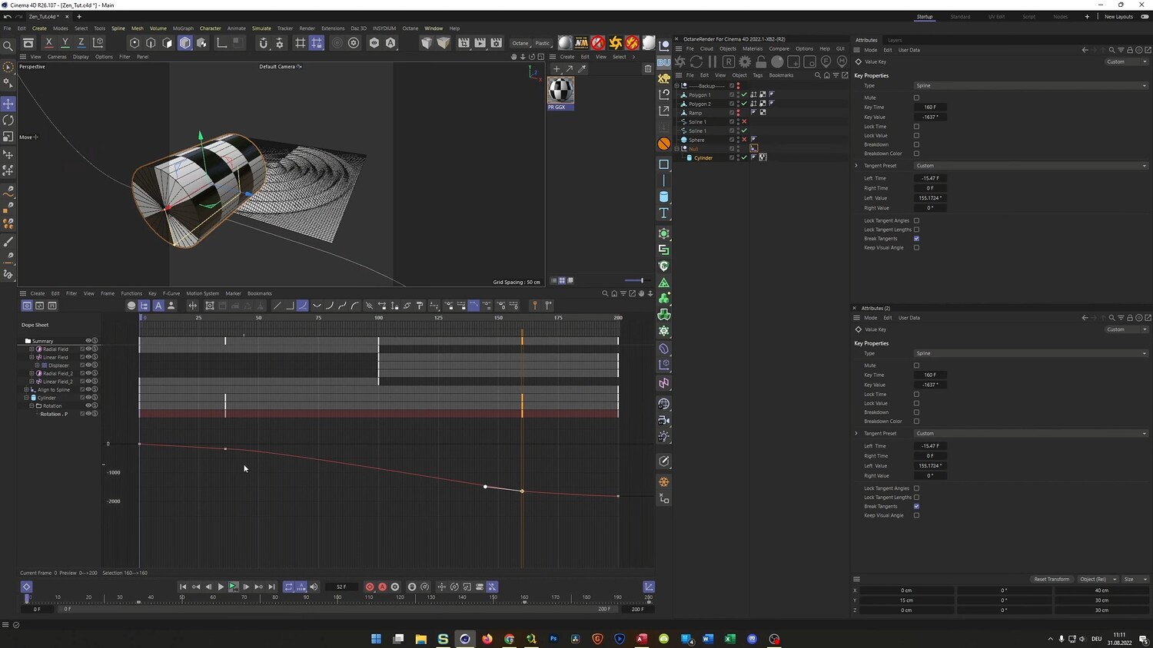Open the Motion System menu in timeline
Screen dimensions: 1153x648
click(x=202, y=293)
